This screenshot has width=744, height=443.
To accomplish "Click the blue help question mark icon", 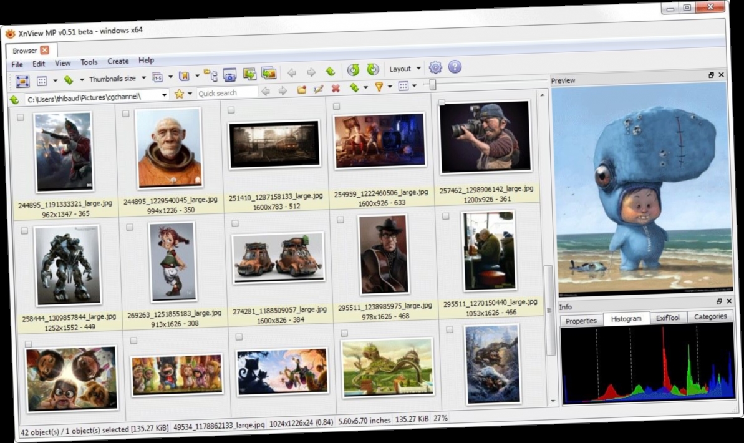I will [455, 67].
